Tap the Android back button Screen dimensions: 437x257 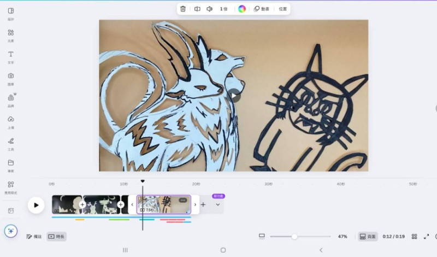[x=321, y=250]
